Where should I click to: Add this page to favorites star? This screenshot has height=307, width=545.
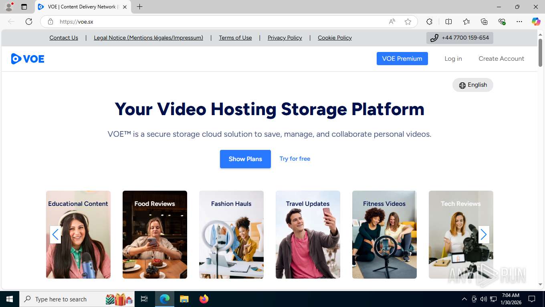pyautogui.click(x=408, y=22)
